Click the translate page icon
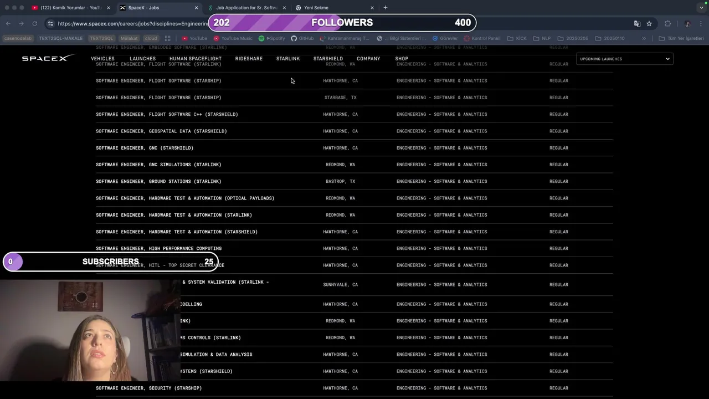Image resolution: width=709 pixels, height=399 pixels. click(637, 23)
